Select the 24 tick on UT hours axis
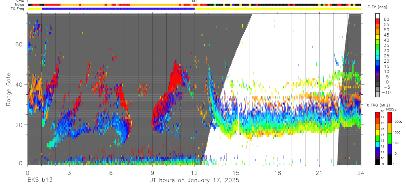Image resolution: width=406 pixels, height=187 pixels. pos(361,173)
